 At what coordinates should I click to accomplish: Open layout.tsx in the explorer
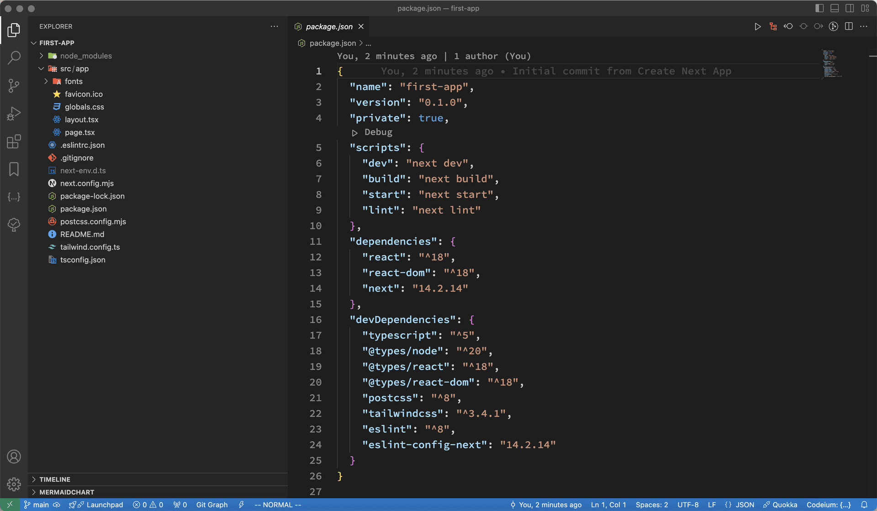158,120
